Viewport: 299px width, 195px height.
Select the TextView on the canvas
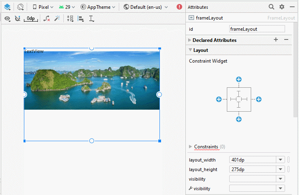(x=34, y=51)
